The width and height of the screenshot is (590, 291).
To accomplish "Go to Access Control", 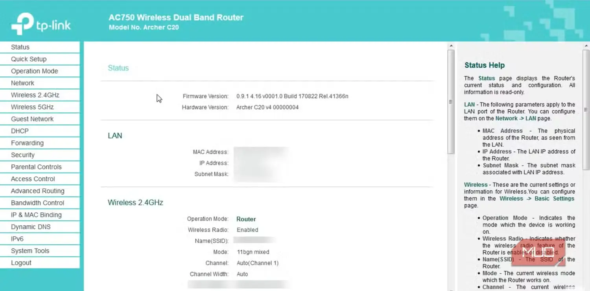I will [40, 179].
